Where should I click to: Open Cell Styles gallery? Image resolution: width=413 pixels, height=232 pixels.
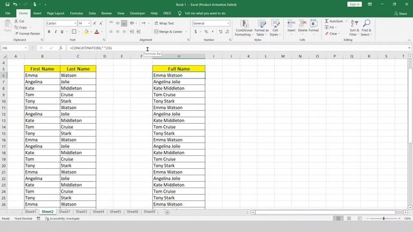275,28
